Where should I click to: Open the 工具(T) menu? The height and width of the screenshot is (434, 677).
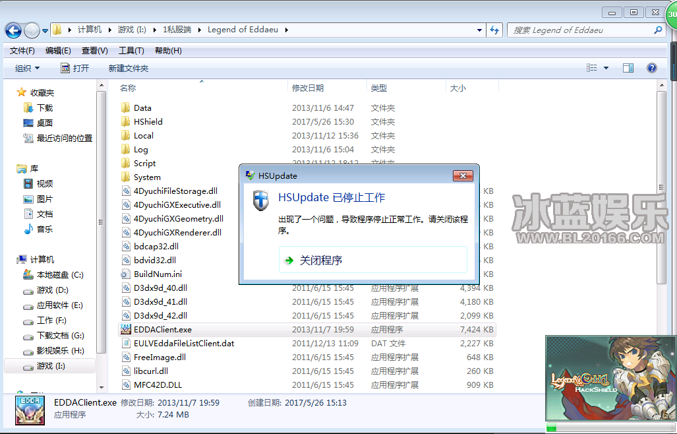coord(131,51)
